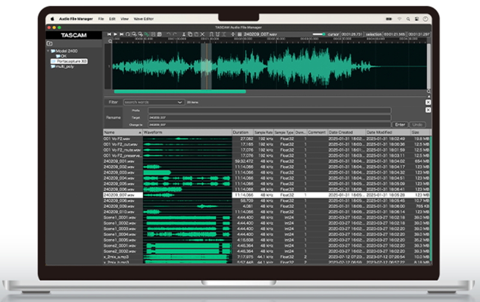
Task: Click the add folder icon under the TASCAM logo
Action: click(x=50, y=43)
